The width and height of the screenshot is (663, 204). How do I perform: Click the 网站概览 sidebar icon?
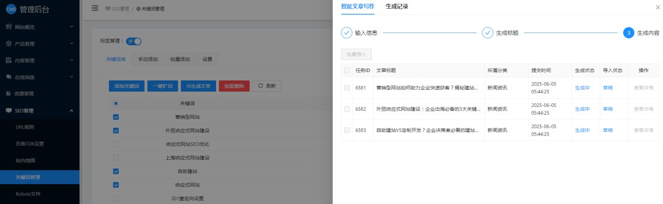[x=9, y=26]
